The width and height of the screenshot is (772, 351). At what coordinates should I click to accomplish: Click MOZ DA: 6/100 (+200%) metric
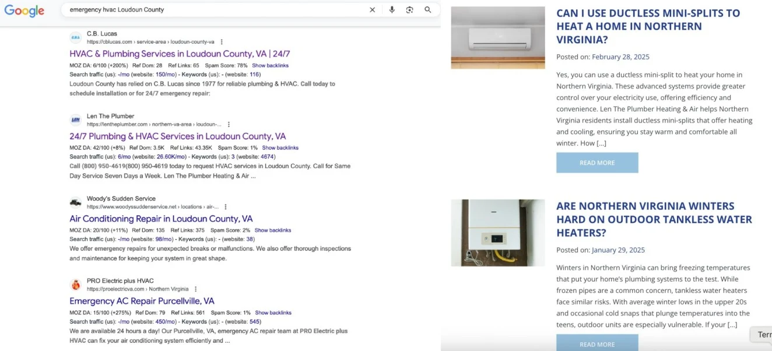[x=99, y=66]
